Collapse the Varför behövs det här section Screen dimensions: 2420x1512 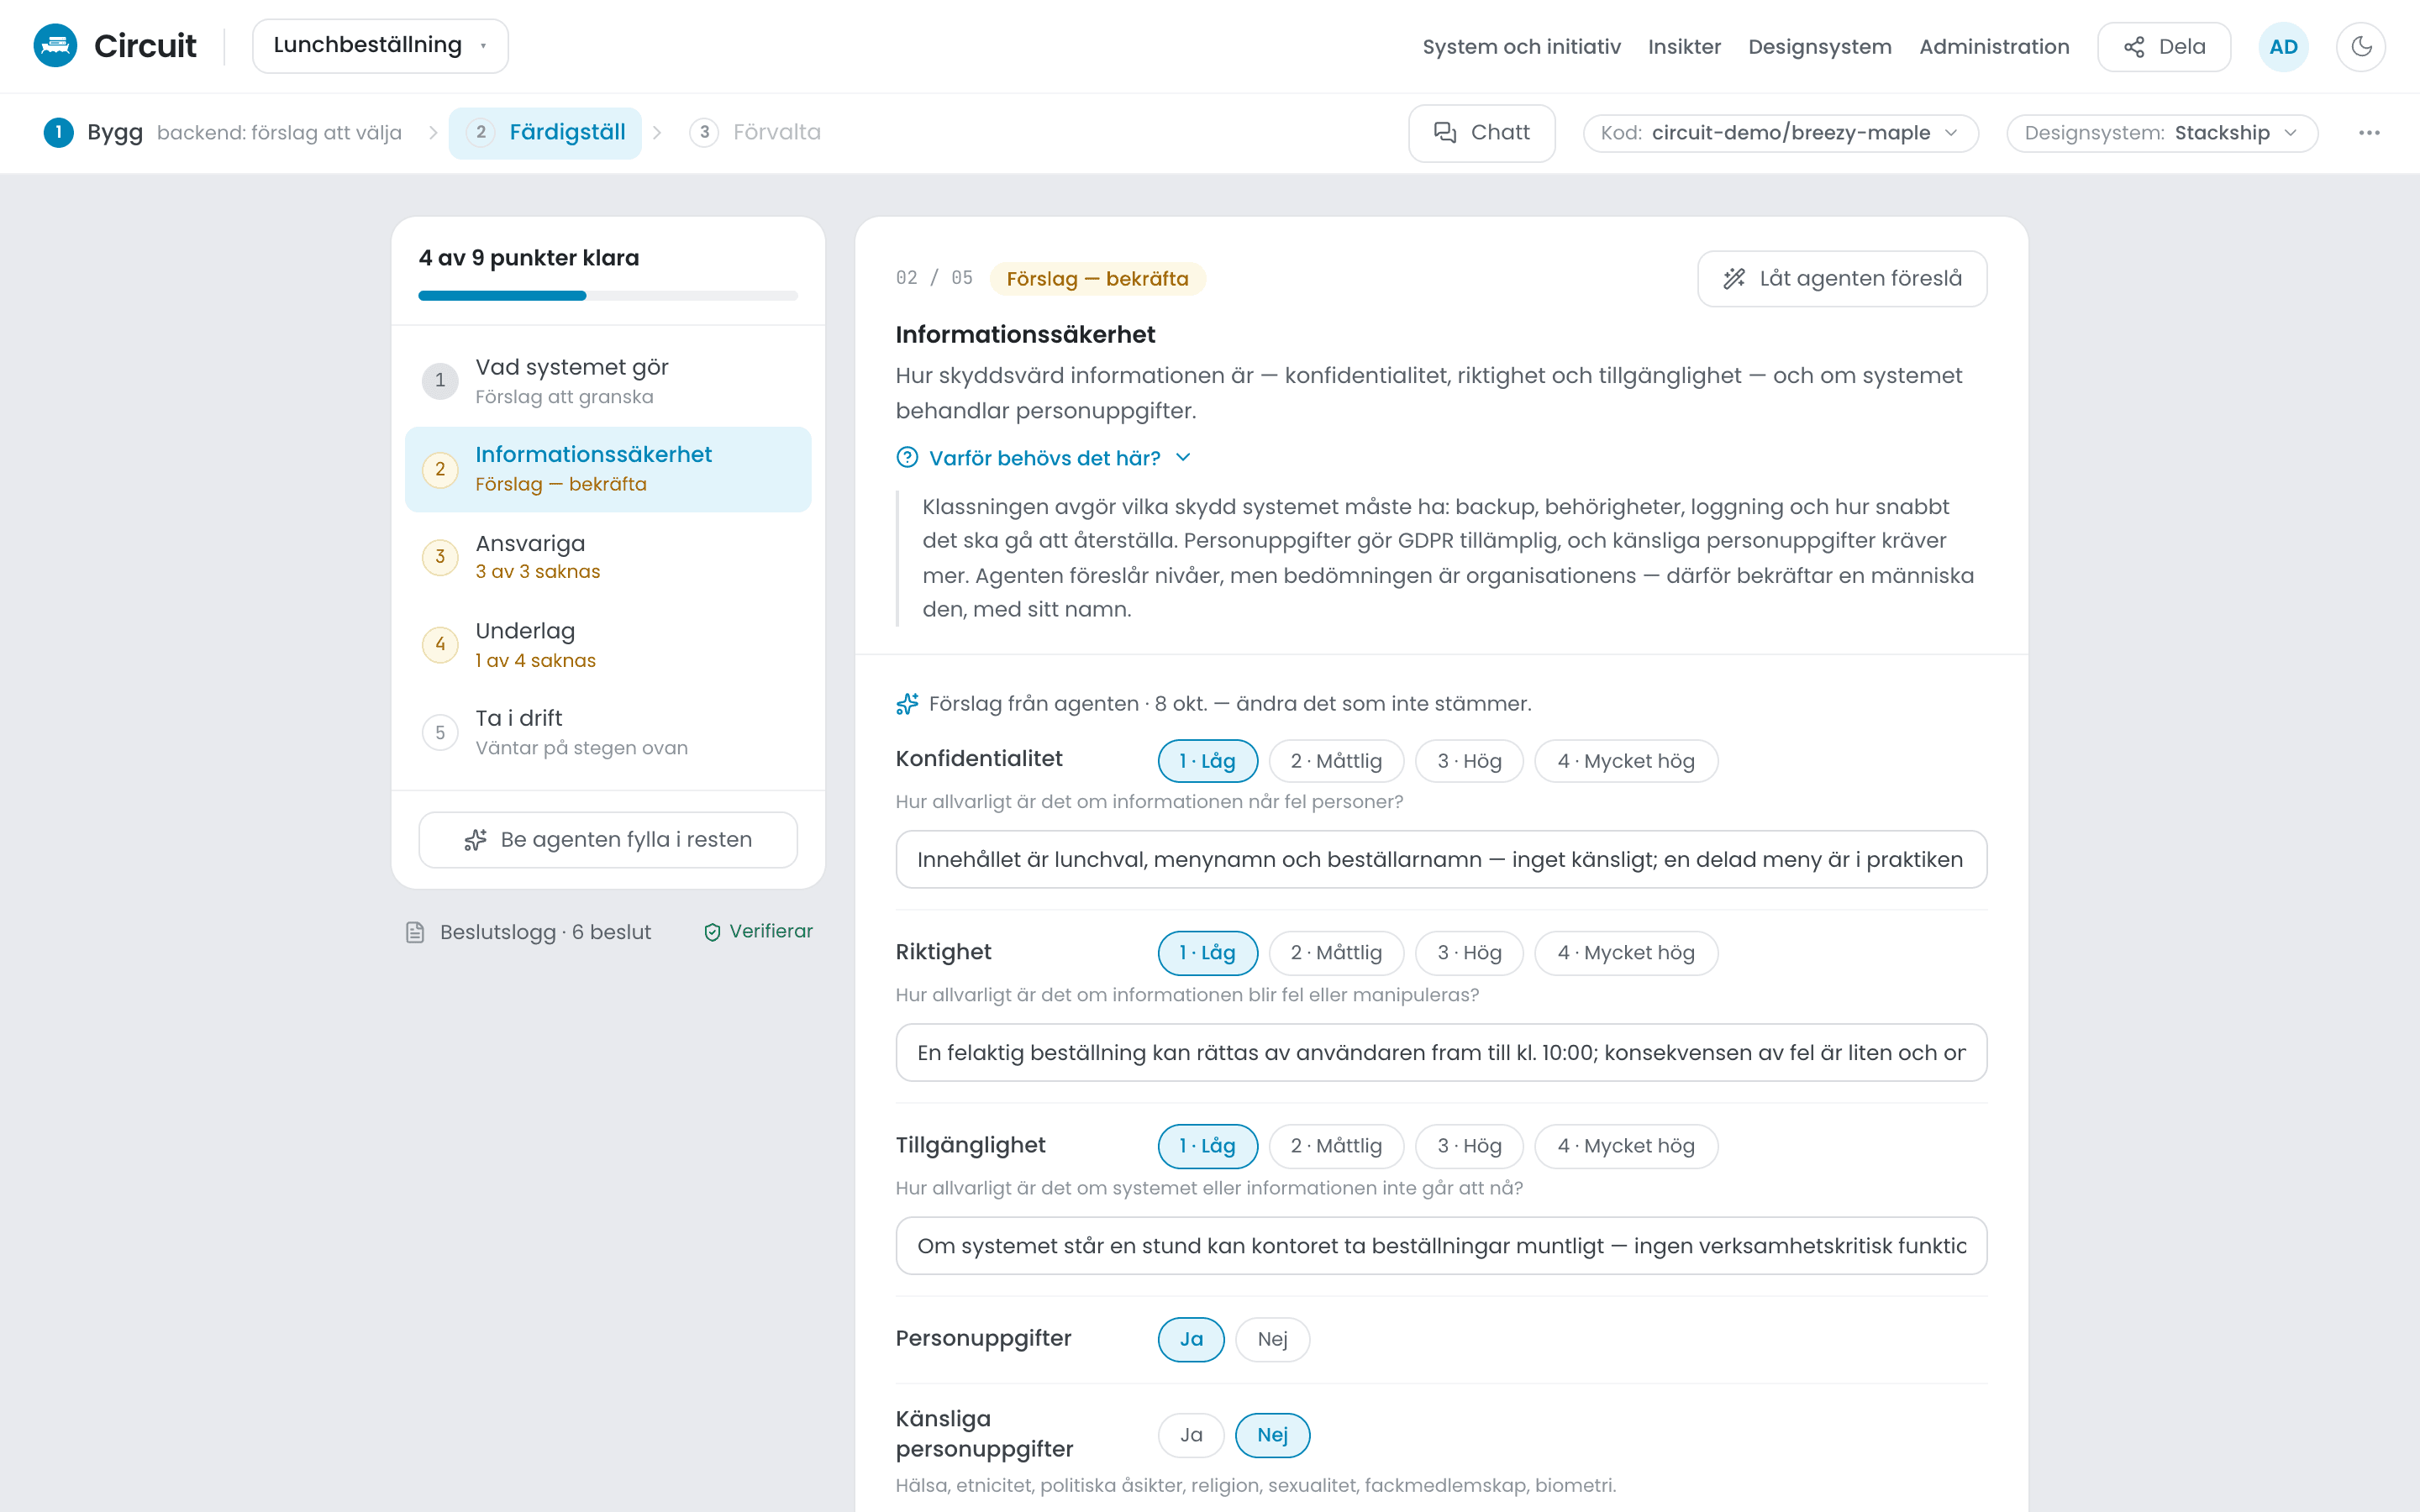pos(1044,458)
